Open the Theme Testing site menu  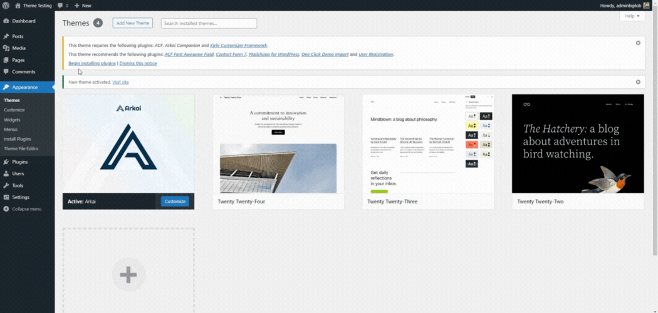(x=34, y=6)
